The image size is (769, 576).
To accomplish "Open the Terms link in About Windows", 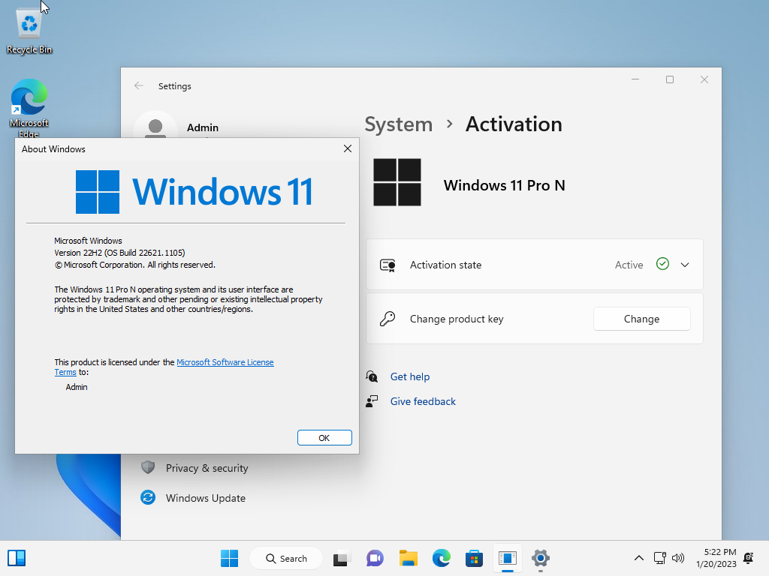I will tap(65, 372).
